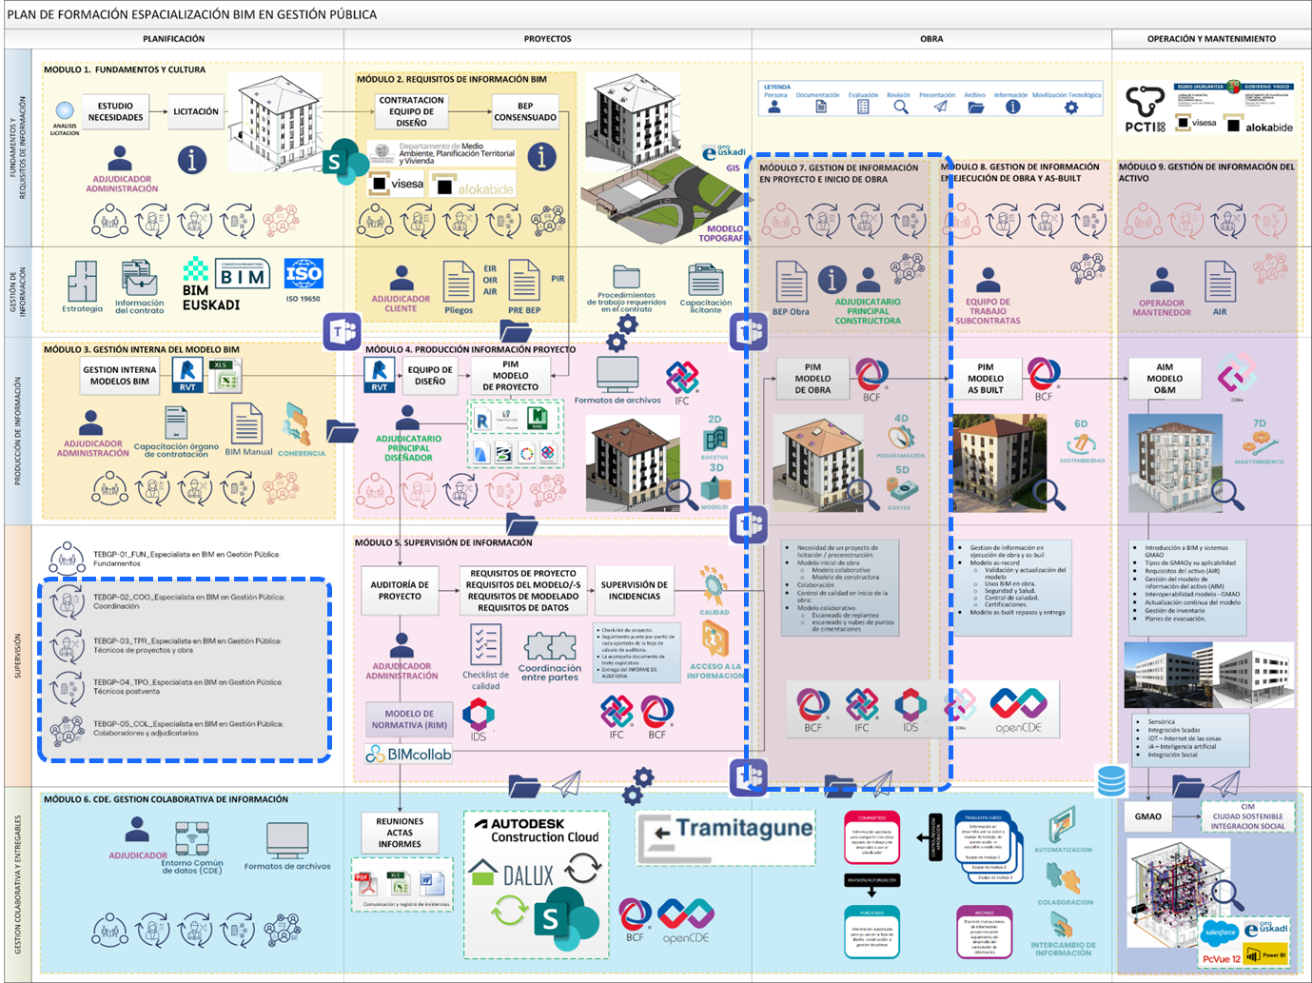Viewport: 1312px width, 983px height.
Task: Click the XLS spreadsheet icon in Módulo 3
Action: tap(225, 376)
